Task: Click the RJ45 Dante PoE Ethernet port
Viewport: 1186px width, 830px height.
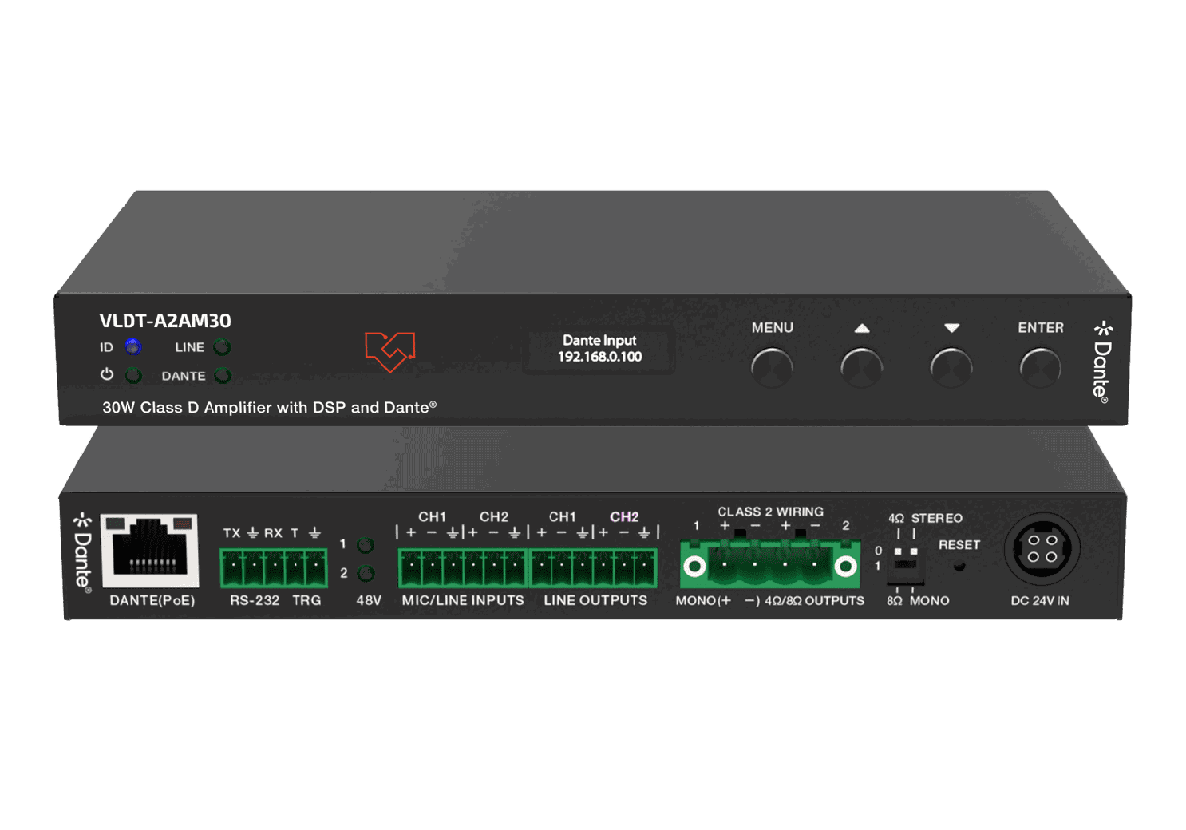Action: pos(151,551)
